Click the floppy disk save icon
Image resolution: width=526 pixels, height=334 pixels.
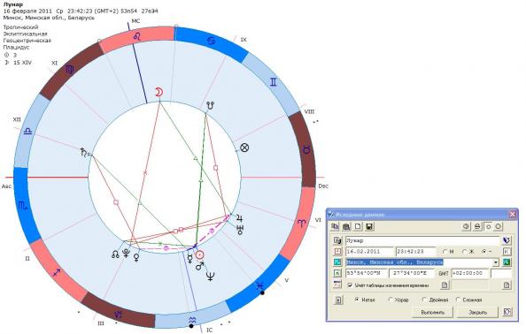click(x=369, y=226)
